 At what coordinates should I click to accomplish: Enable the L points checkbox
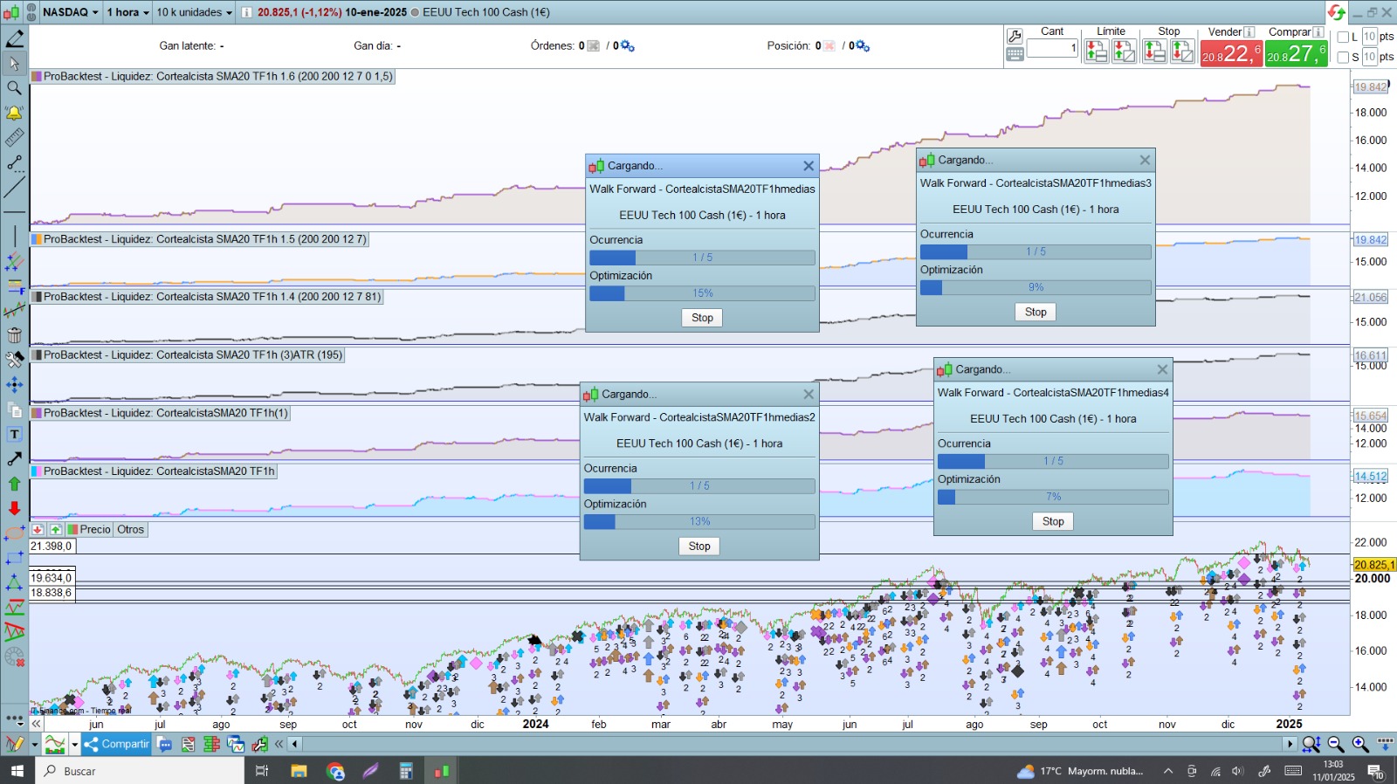[1343, 37]
